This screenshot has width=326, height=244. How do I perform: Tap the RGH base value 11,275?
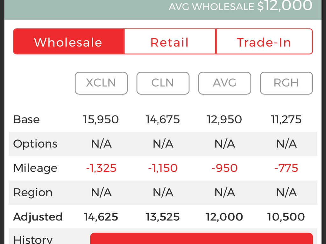[x=286, y=119]
